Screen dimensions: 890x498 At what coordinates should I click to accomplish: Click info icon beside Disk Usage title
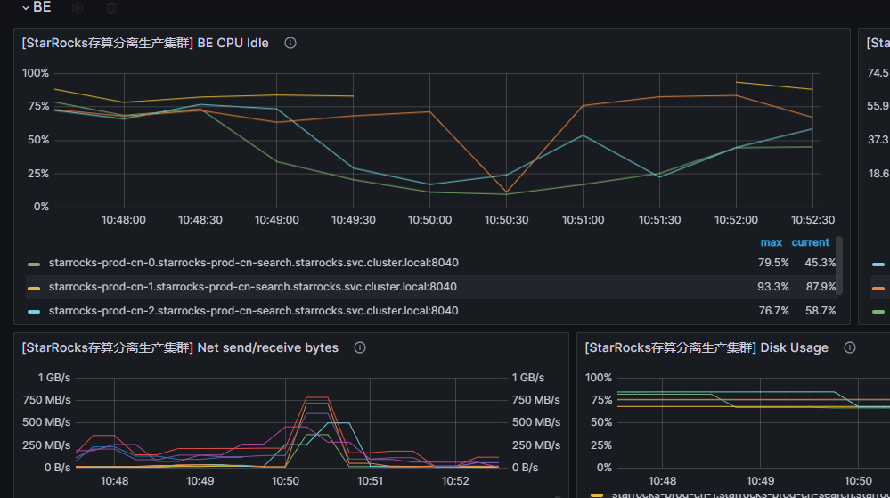(x=850, y=347)
